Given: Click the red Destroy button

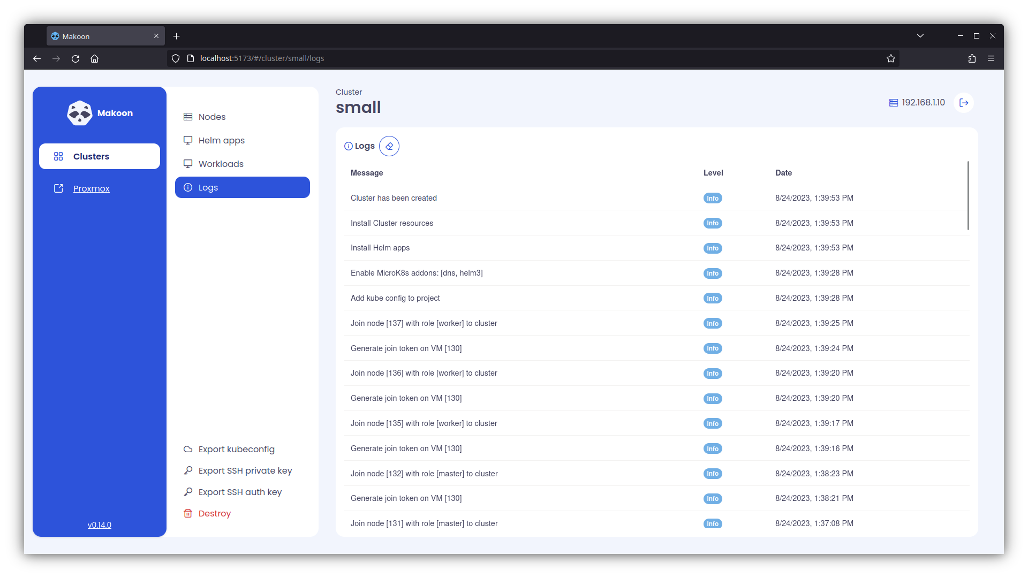Looking at the screenshot, I should point(214,513).
